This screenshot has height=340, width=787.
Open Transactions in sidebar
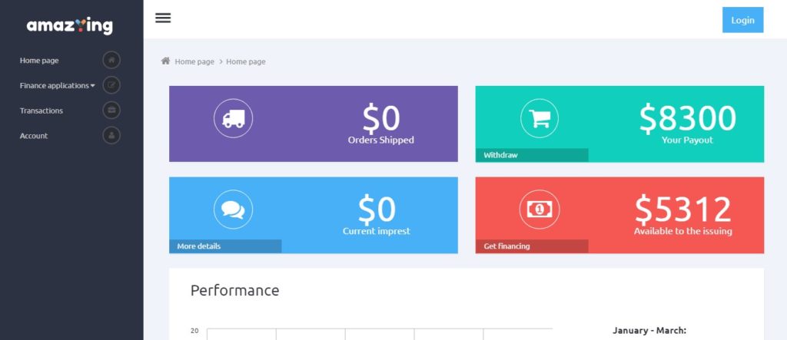pos(42,111)
